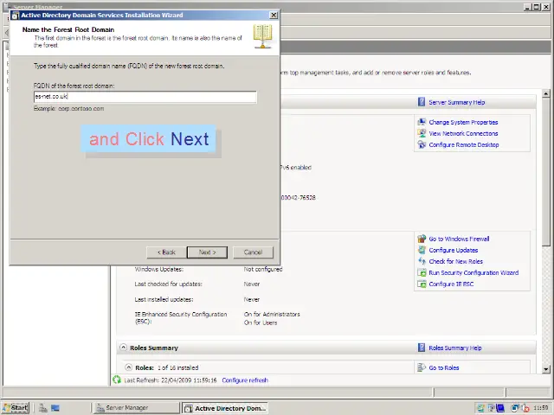Click the Last installed updates label
This screenshot has height=415, width=554.
click(164, 300)
